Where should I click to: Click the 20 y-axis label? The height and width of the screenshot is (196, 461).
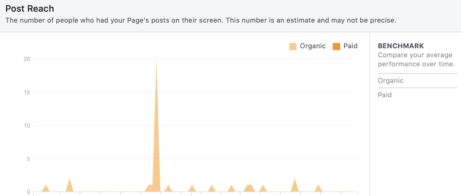26,59
